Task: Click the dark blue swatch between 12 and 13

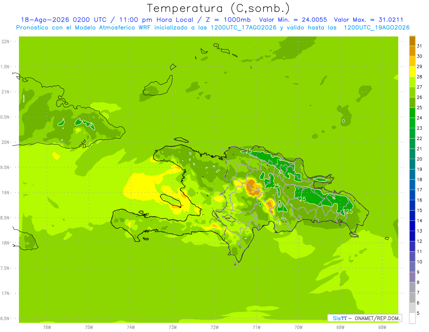Action: click(x=412, y=236)
